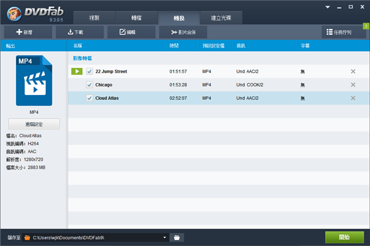Expand the save path dropdown arrow
370x246 pixels.
(x=165, y=237)
